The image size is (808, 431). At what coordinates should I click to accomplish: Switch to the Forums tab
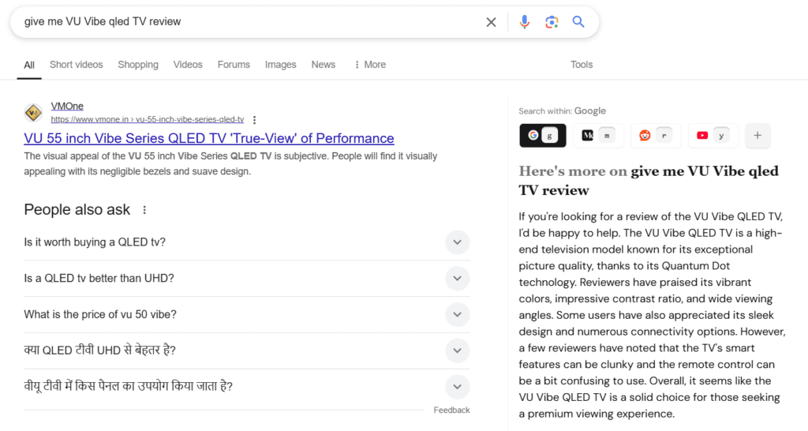point(234,65)
